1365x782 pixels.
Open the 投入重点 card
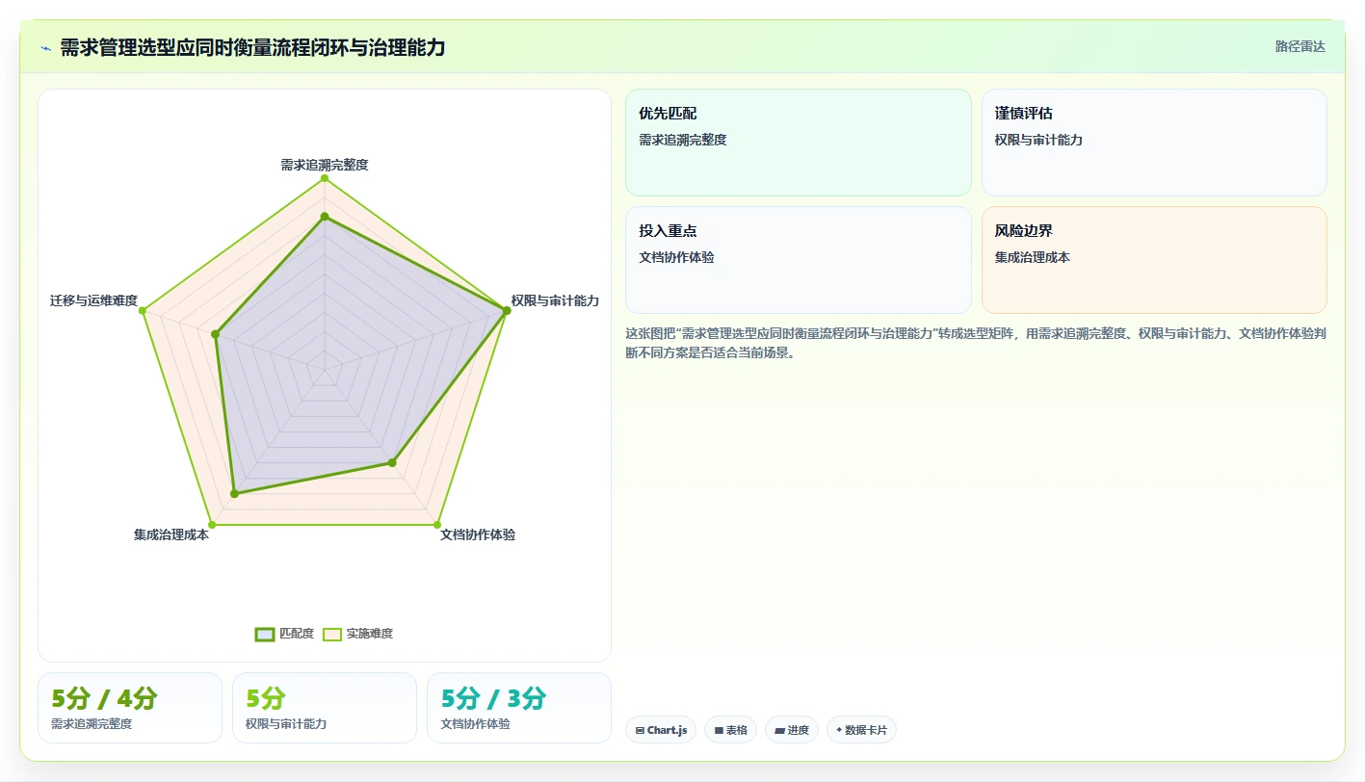point(799,260)
